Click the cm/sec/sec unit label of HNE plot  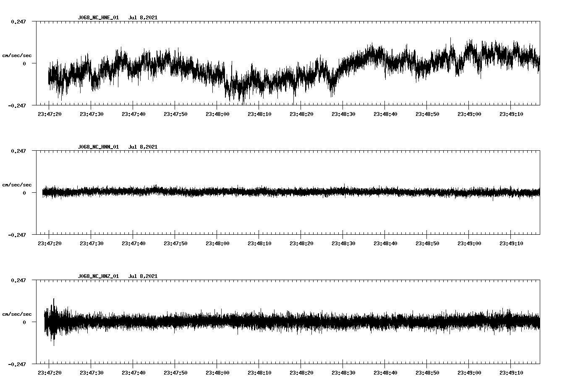(17, 55)
